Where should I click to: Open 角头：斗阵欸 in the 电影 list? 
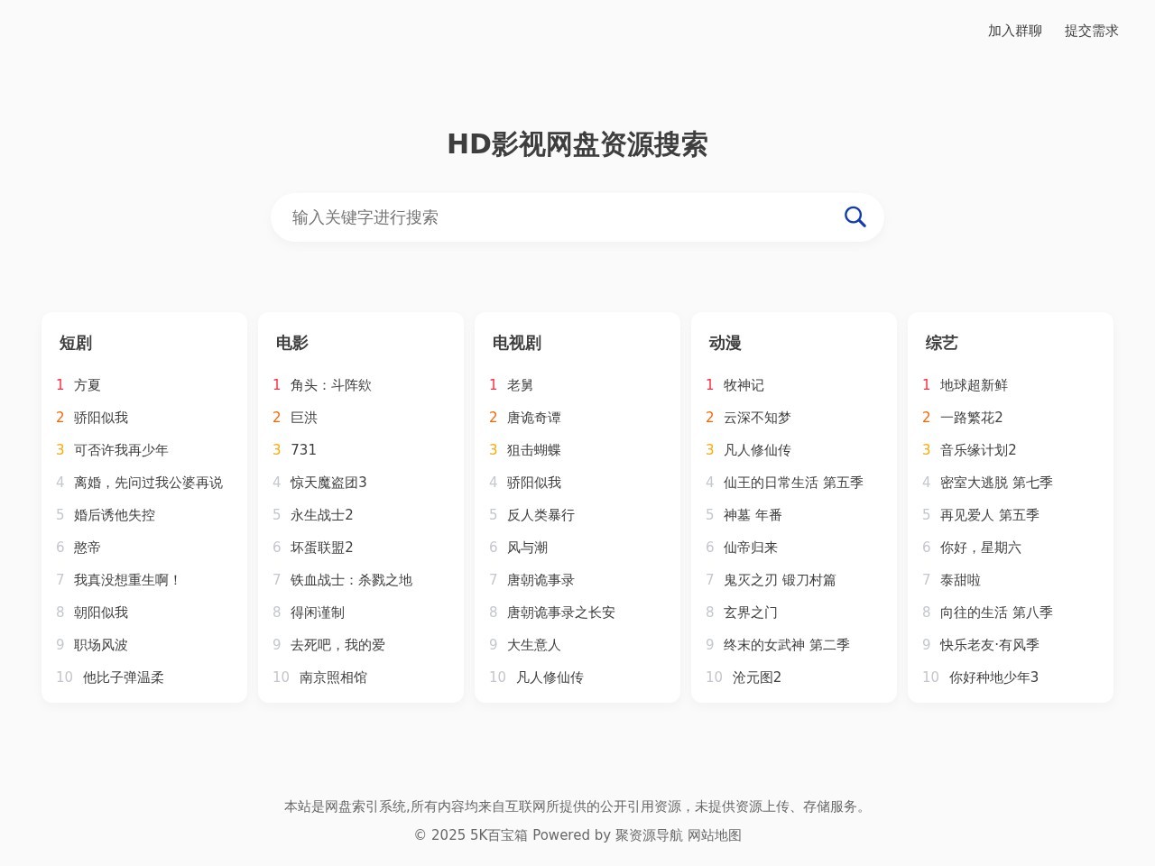331,385
